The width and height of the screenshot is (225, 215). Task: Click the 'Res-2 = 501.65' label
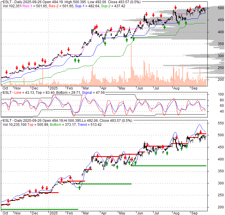61,6
